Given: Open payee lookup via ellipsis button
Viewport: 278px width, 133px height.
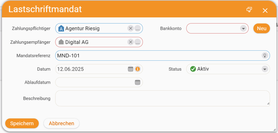Looking at the screenshot, I should point(137,42).
